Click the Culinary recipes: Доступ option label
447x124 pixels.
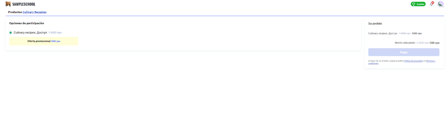(x=30, y=33)
